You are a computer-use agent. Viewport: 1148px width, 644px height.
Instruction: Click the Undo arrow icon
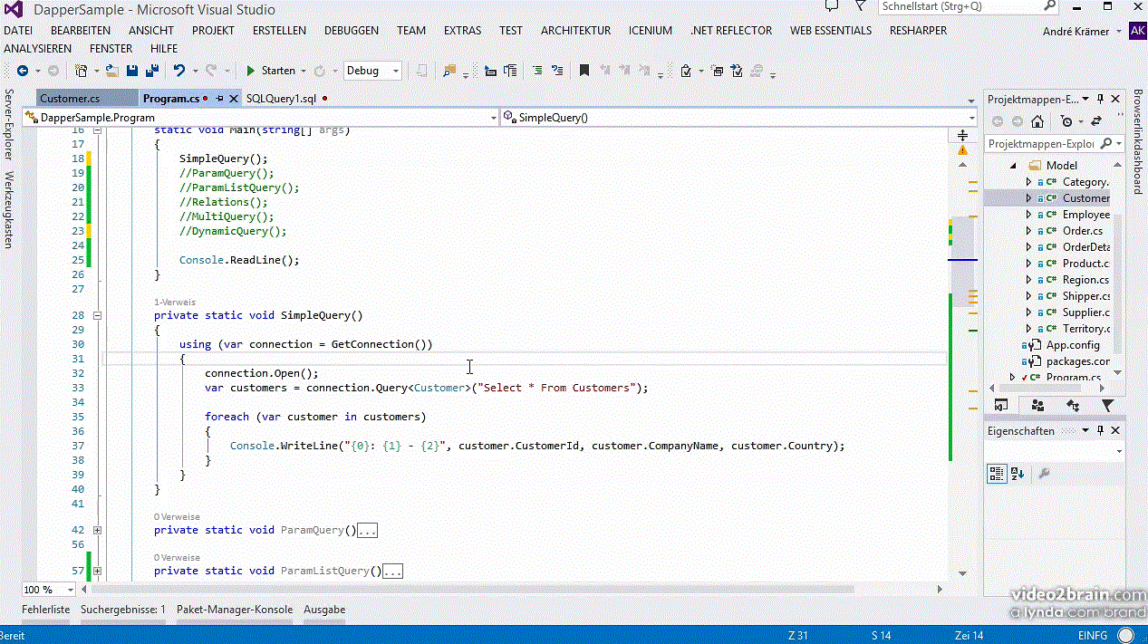coord(178,71)
